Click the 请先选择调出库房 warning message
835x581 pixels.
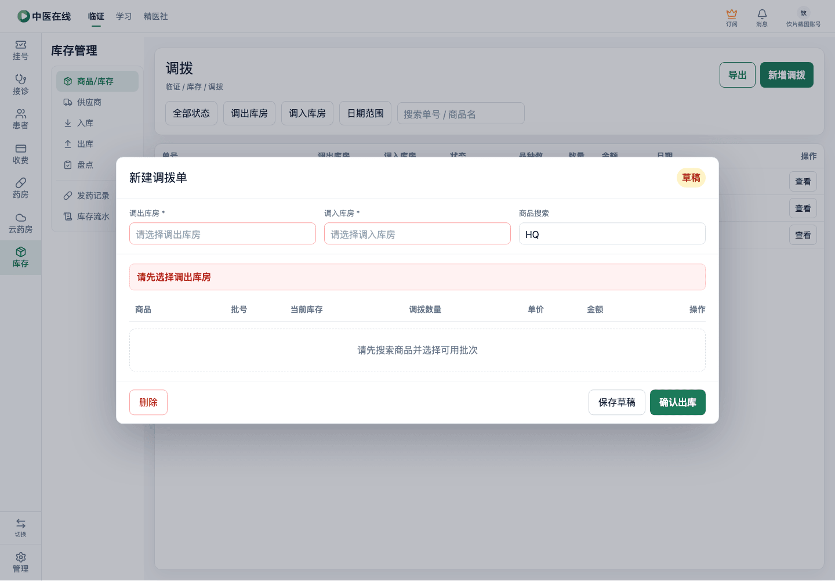[418, 277]
